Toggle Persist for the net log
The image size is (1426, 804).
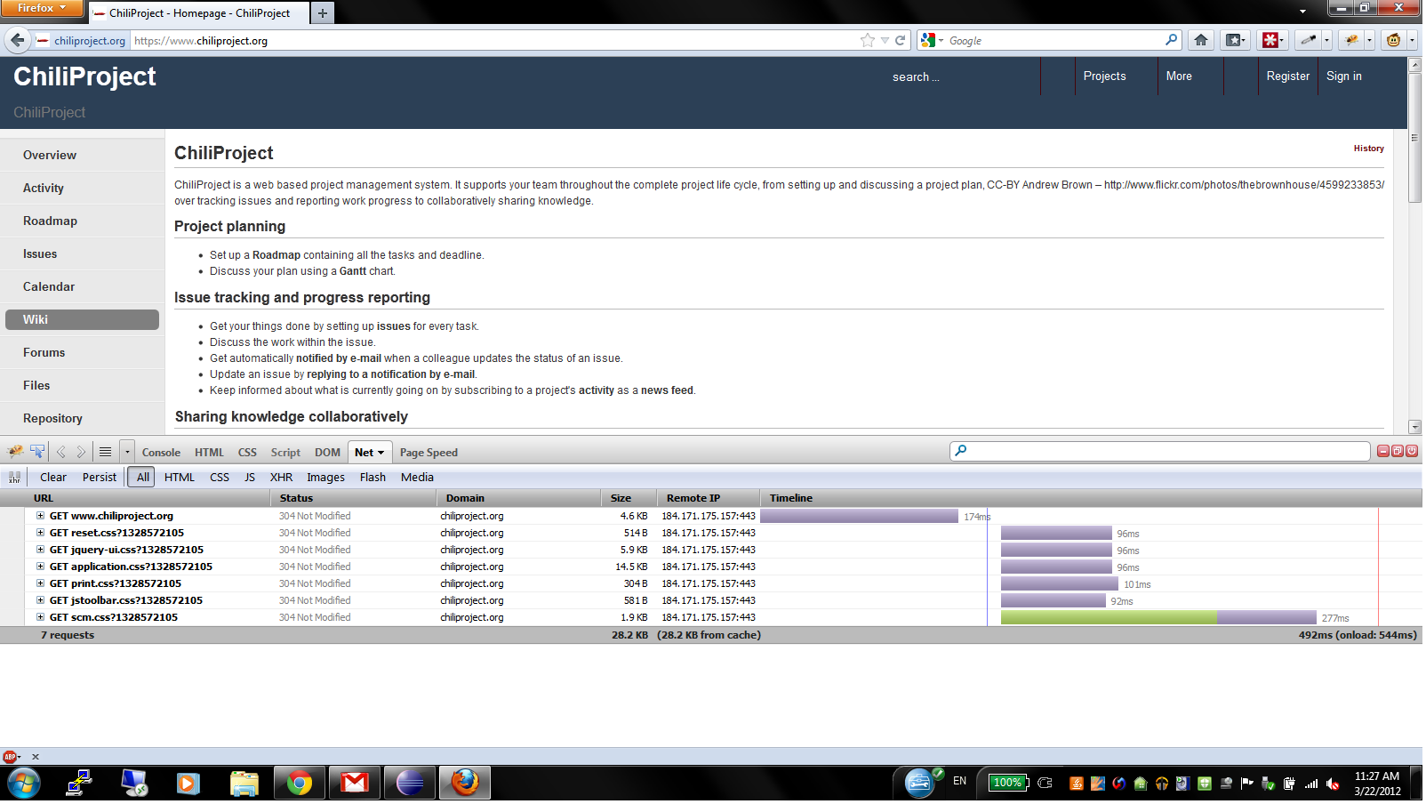click(100, 478)
